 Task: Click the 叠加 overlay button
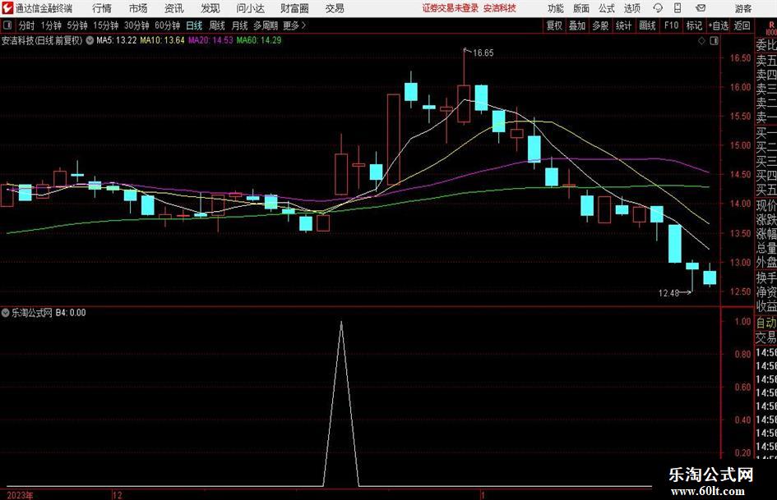[x=577, y=25]
